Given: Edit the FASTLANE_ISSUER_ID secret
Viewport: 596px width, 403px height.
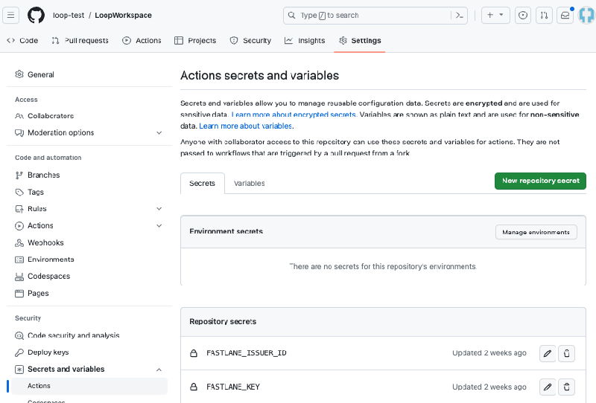Looking at the screenshot, I should coord(548,353).
